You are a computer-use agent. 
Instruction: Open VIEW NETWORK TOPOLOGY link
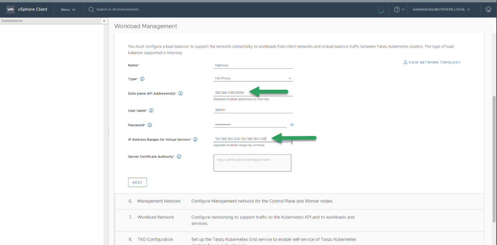point(435,62)
